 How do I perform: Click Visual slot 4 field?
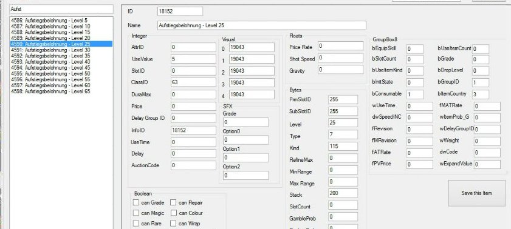pyautogui.click(x=252, y=95)
